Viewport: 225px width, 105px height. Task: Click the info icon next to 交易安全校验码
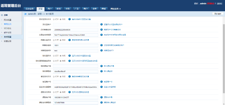[x=101, y=35]
